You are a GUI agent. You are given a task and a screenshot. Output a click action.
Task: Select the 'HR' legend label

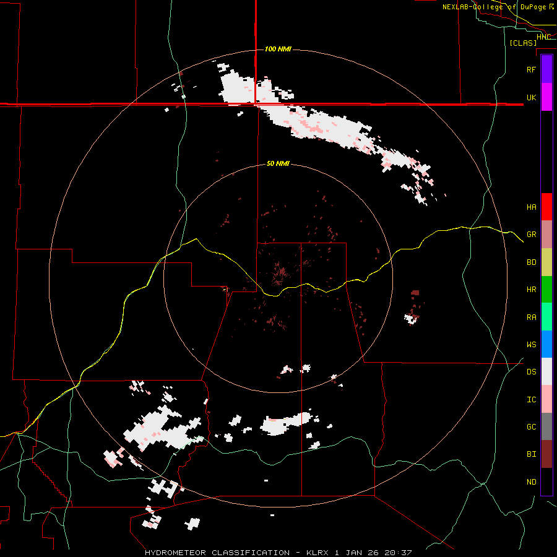(x=531, y=290)
